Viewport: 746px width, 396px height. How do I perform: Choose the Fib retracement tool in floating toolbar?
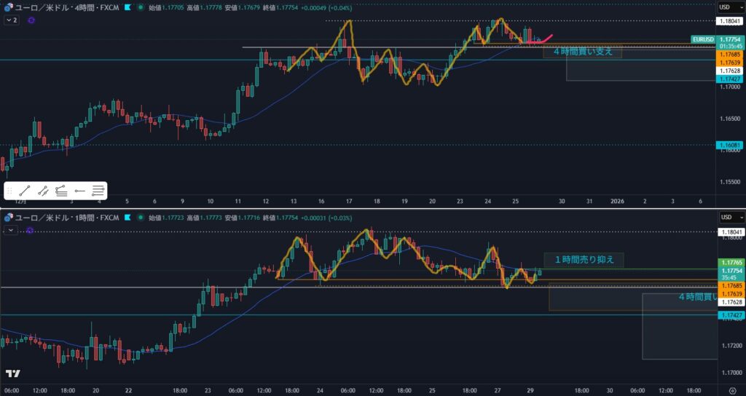[61, 191]
